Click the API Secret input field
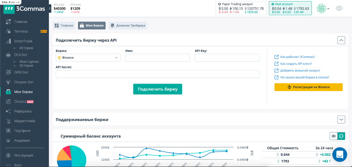The image size is (352, 167). 158,74
